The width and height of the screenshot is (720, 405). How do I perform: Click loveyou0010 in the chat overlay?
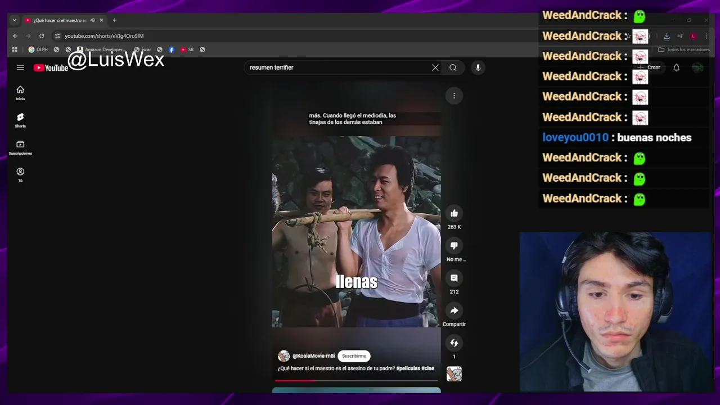[575, 137]
